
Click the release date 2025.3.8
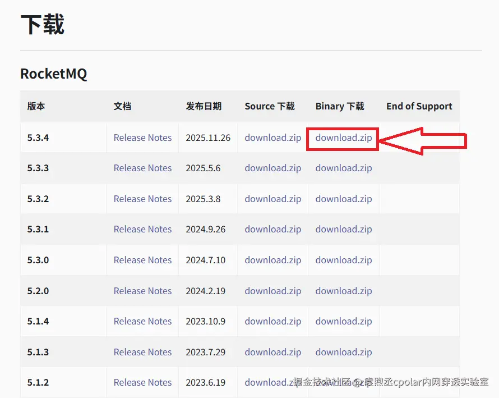(x=203, y=199)
